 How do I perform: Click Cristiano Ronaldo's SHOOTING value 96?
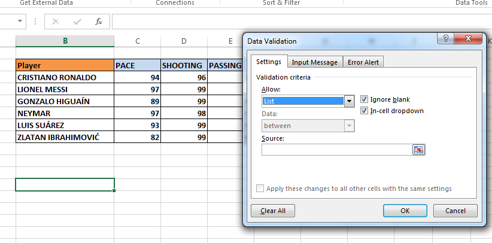(x=184, y=77)
